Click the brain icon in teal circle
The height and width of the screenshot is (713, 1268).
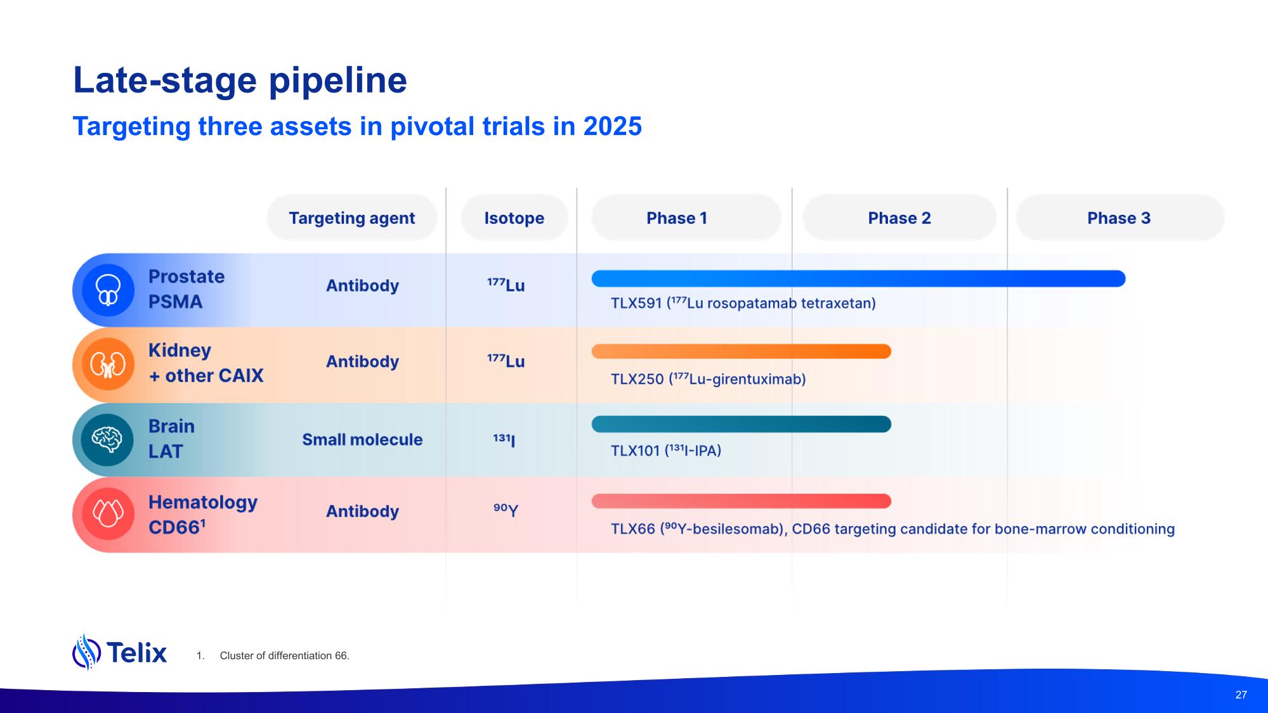pyautogui.click(x=107, y=439)
